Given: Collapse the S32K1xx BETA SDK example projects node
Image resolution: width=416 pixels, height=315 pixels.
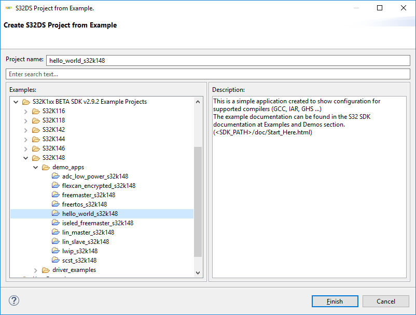Looking at the screenshot, I should click(x=16, y=102).
